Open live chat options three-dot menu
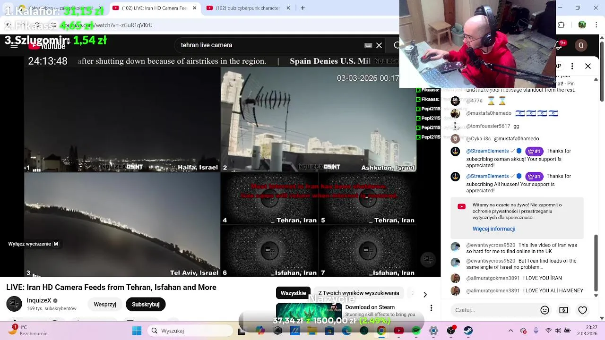 click(x=572, y=66)
